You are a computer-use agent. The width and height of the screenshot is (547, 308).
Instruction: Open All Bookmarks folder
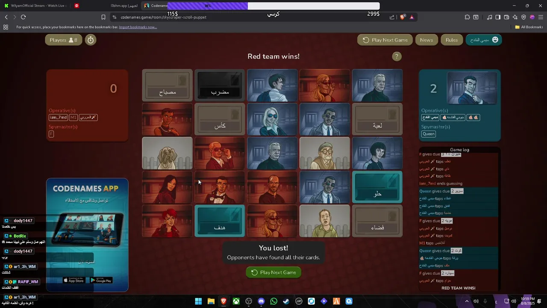point(529,27)
